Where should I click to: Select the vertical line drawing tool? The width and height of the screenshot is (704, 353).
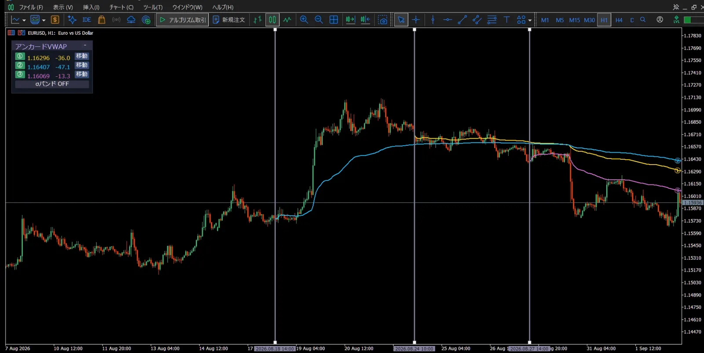click(x=433, y=20)
